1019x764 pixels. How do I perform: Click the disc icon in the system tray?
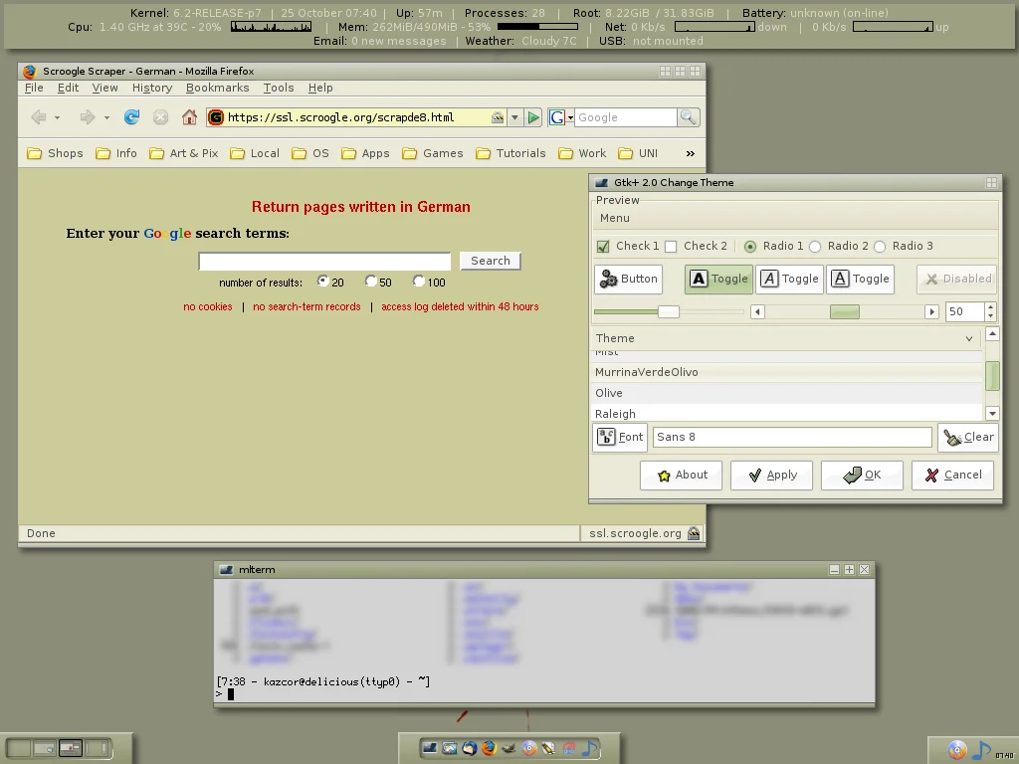[956, 750]
